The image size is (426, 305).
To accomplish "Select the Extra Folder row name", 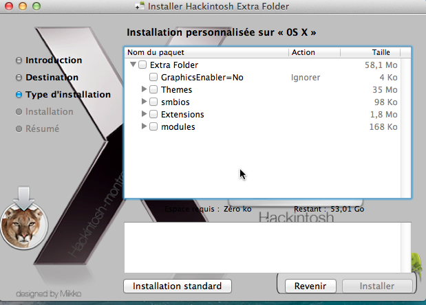I will 174,65.
